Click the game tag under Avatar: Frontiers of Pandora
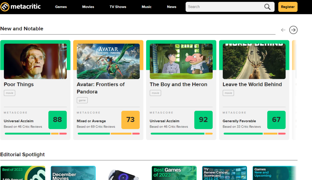 82,100
